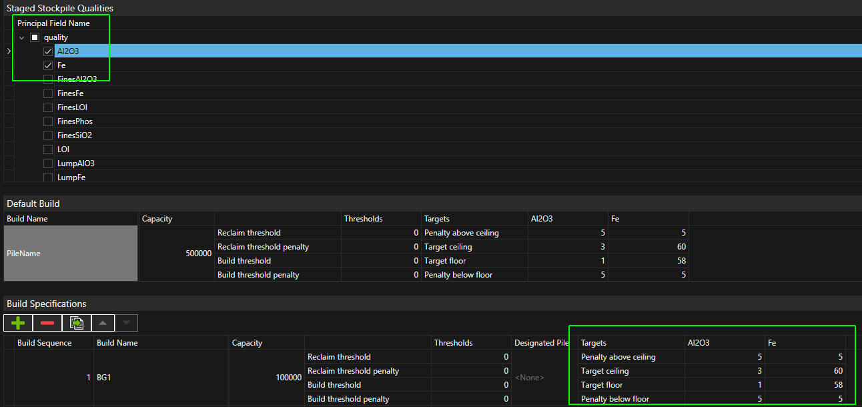The height and width of the screenshot is (407, 862).
Task: Add a new build specification with green plus
Action: coord(18,323)
